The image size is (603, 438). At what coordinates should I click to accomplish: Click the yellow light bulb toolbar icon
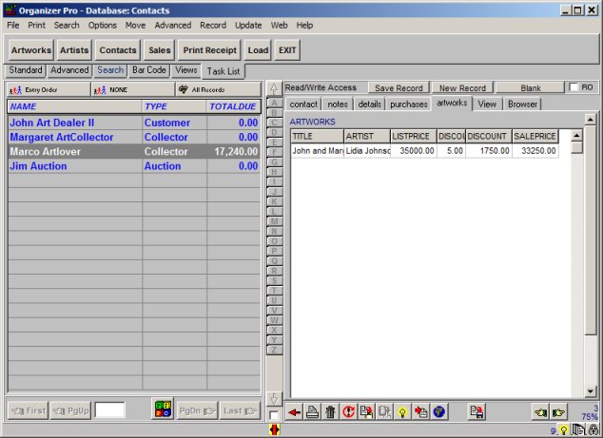[x=402, y=412]
